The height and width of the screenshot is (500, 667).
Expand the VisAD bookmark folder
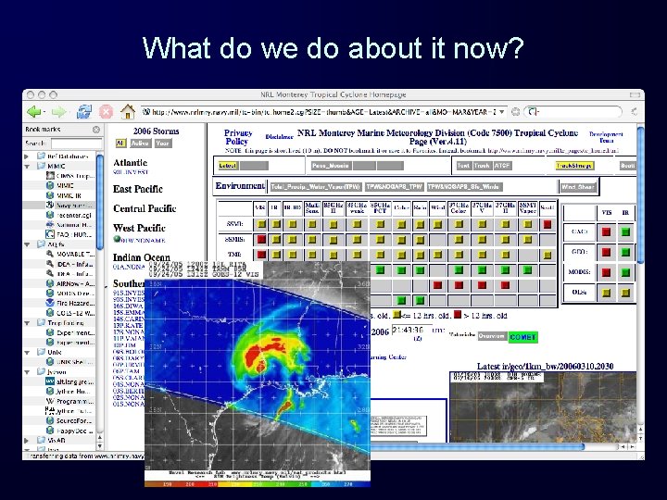tap(27, 441)
